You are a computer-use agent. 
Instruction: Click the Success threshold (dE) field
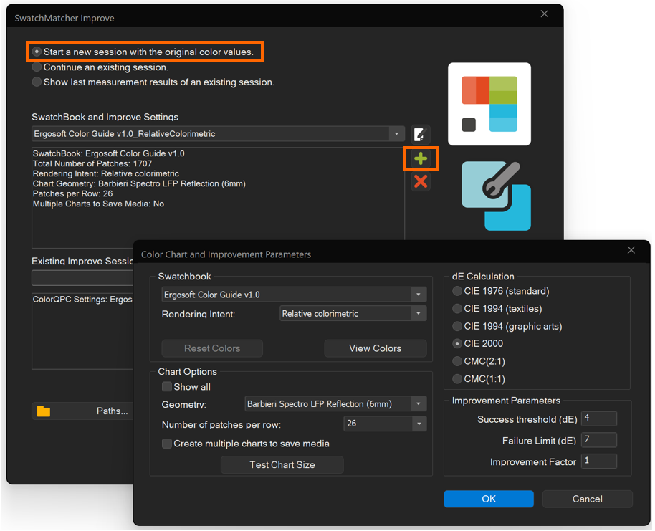tap(599, 418)
